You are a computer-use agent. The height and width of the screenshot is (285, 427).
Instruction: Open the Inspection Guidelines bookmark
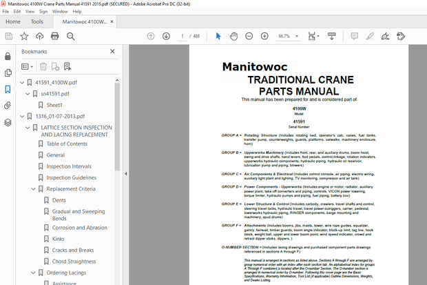pyautogui.click(x=72, y=178)
